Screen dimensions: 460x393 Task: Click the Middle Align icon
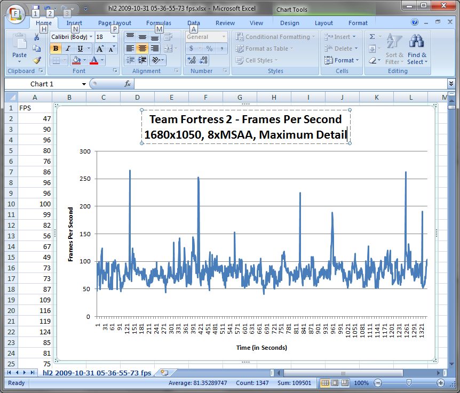(142, 37)
